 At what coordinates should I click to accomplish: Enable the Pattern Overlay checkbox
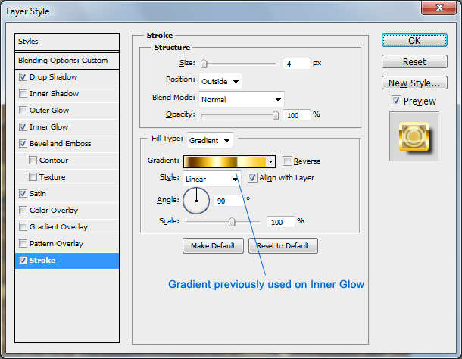[x=23, y=243]
